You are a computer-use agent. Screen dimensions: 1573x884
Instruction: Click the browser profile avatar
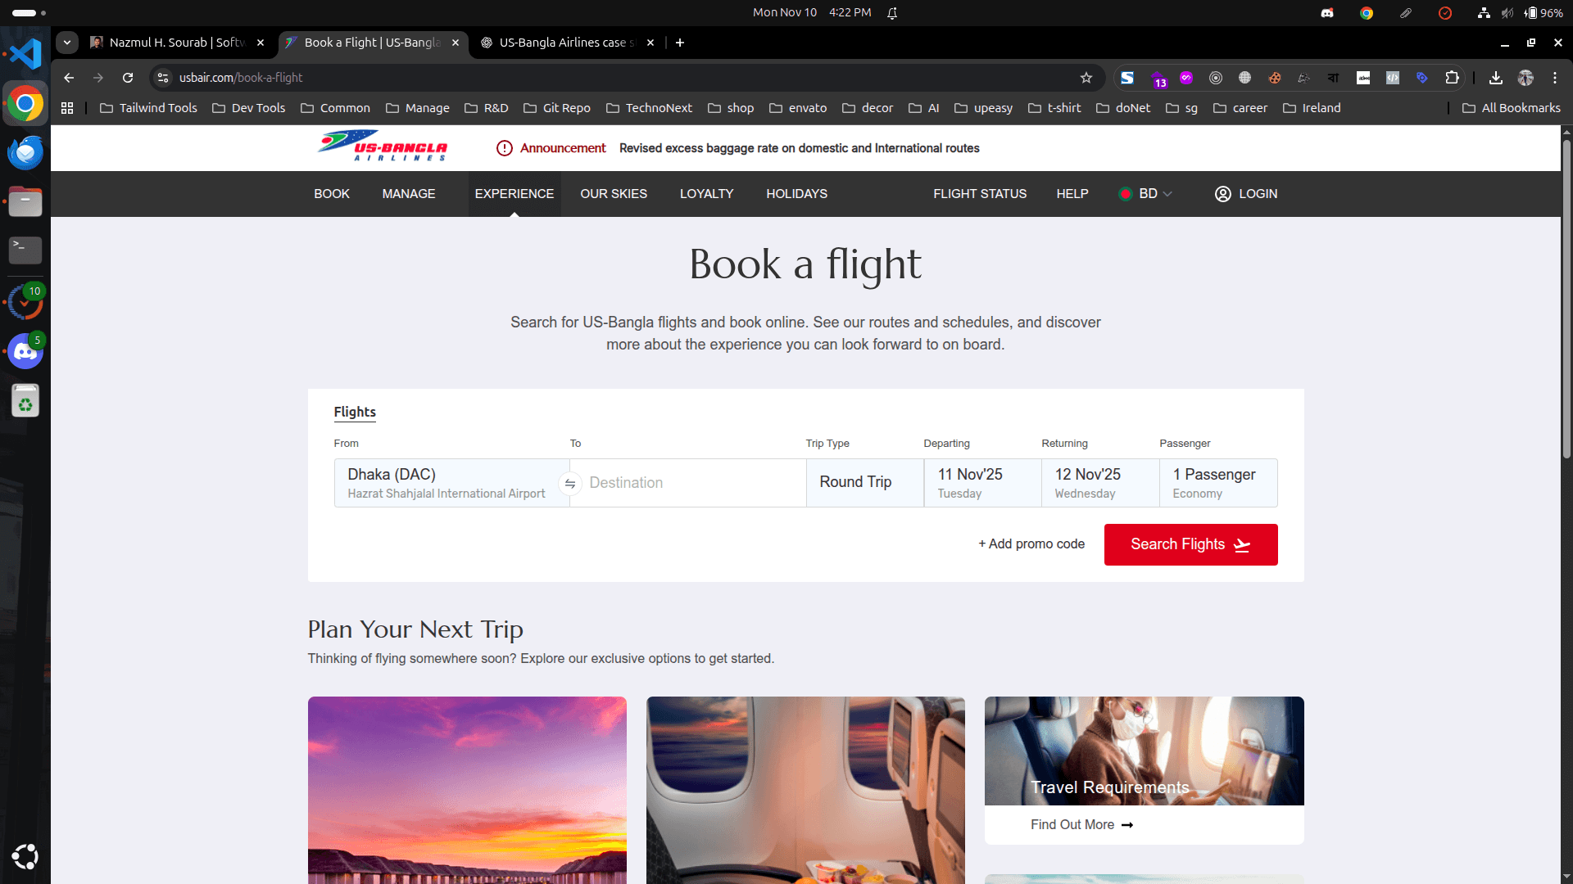click(1525, 78)
